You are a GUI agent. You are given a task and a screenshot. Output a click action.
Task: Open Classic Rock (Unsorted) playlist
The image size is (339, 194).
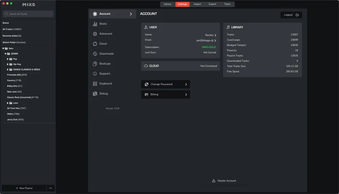tap(23, 97)
